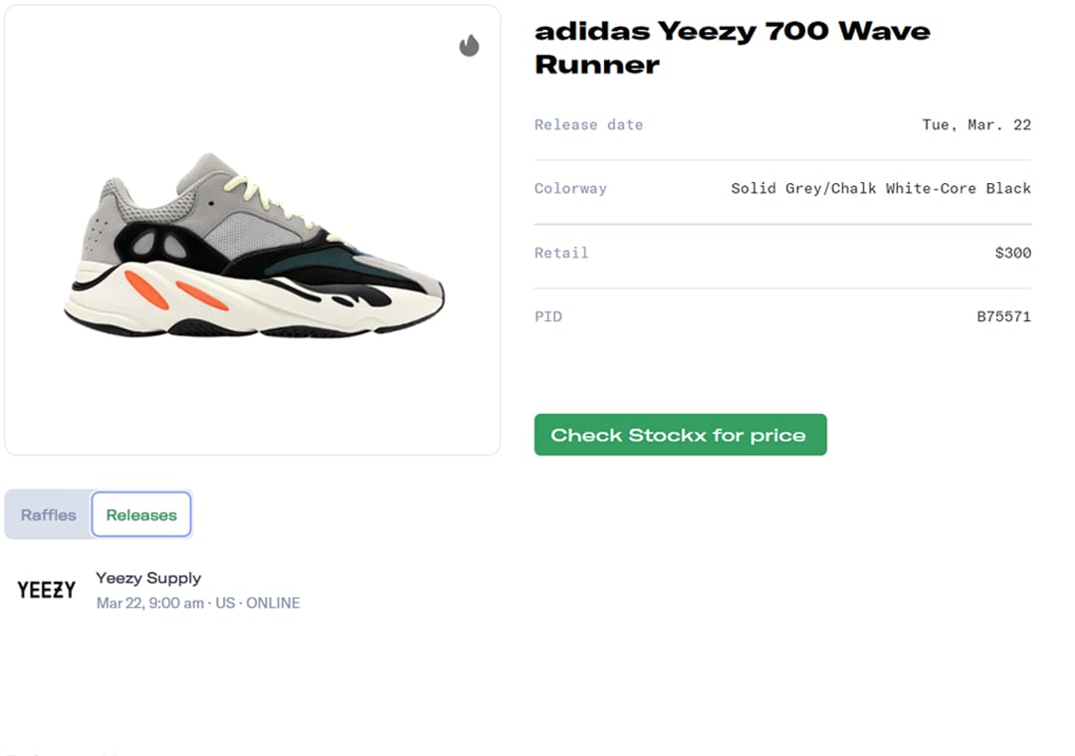The width and height of the screenshot is (1075, 756).
Task: Select the B75571 product ID
Action: pos(1003,316)
